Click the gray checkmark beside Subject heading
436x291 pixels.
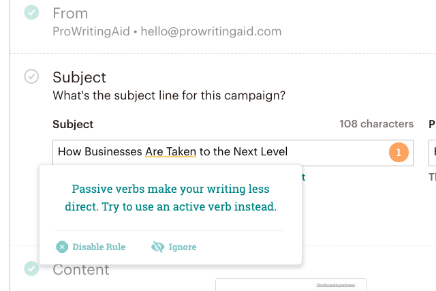(31, 76)
